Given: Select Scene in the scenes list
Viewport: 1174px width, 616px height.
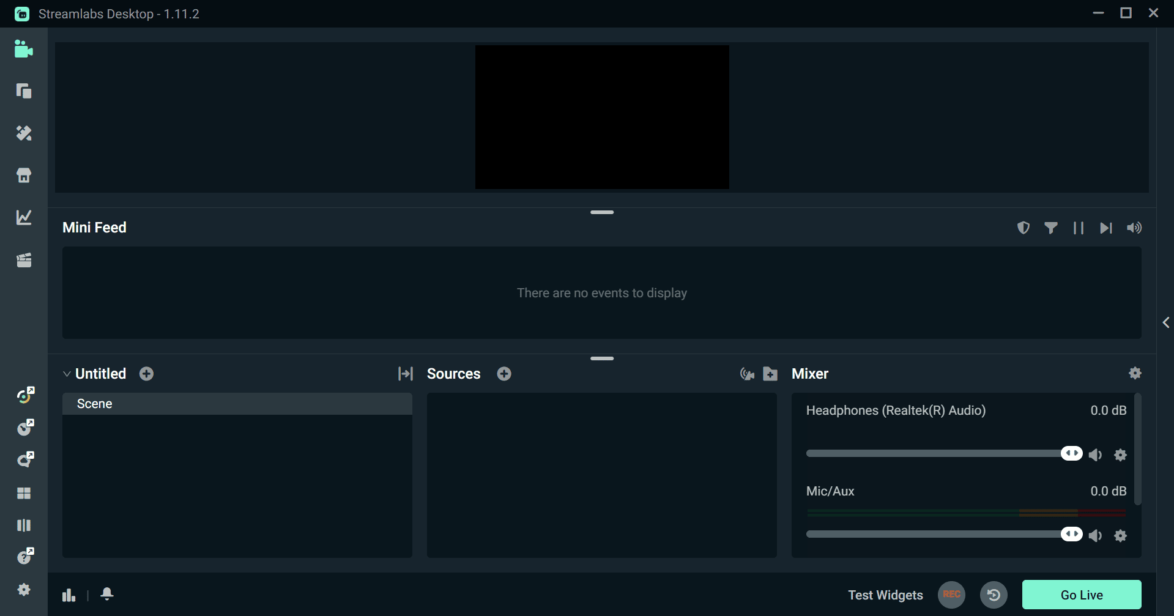Looking at the screenshot, I should (94, 403).
